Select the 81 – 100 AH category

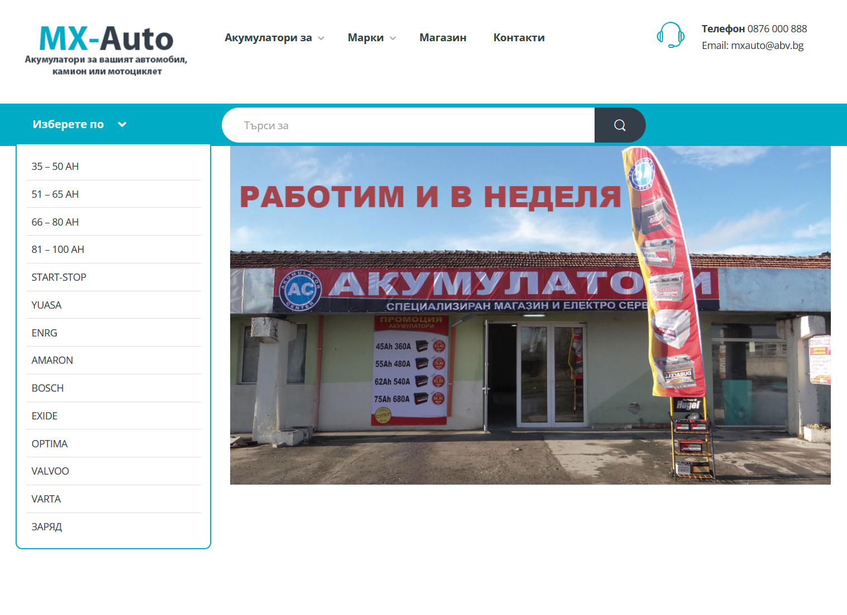[114, 250]
